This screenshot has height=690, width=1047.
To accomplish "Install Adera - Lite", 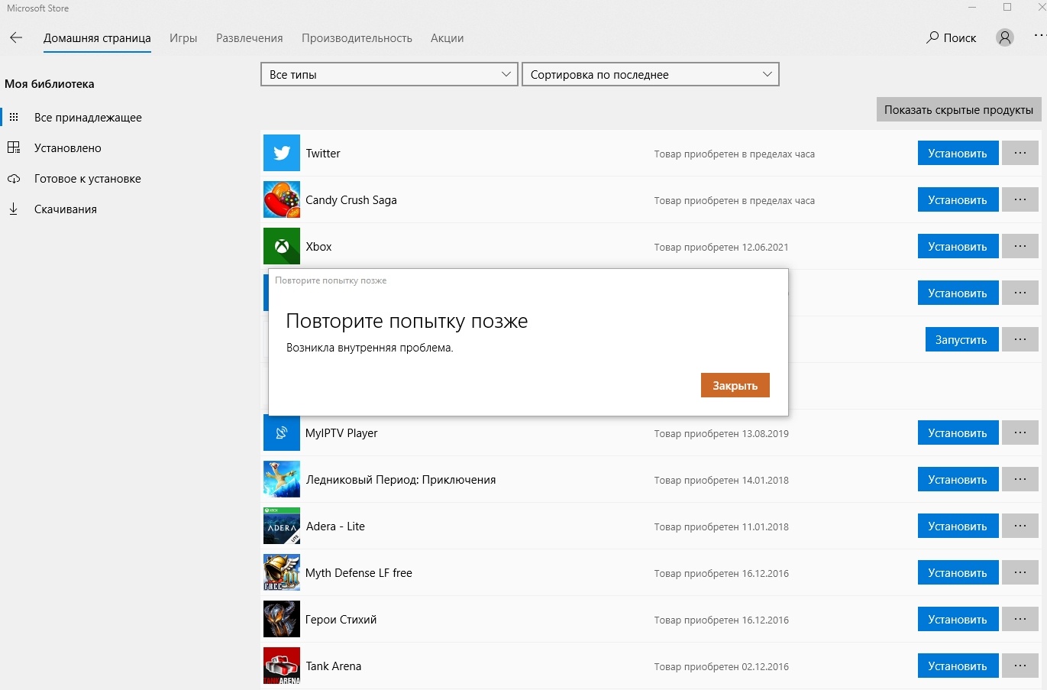I will [x=958, y=526].
